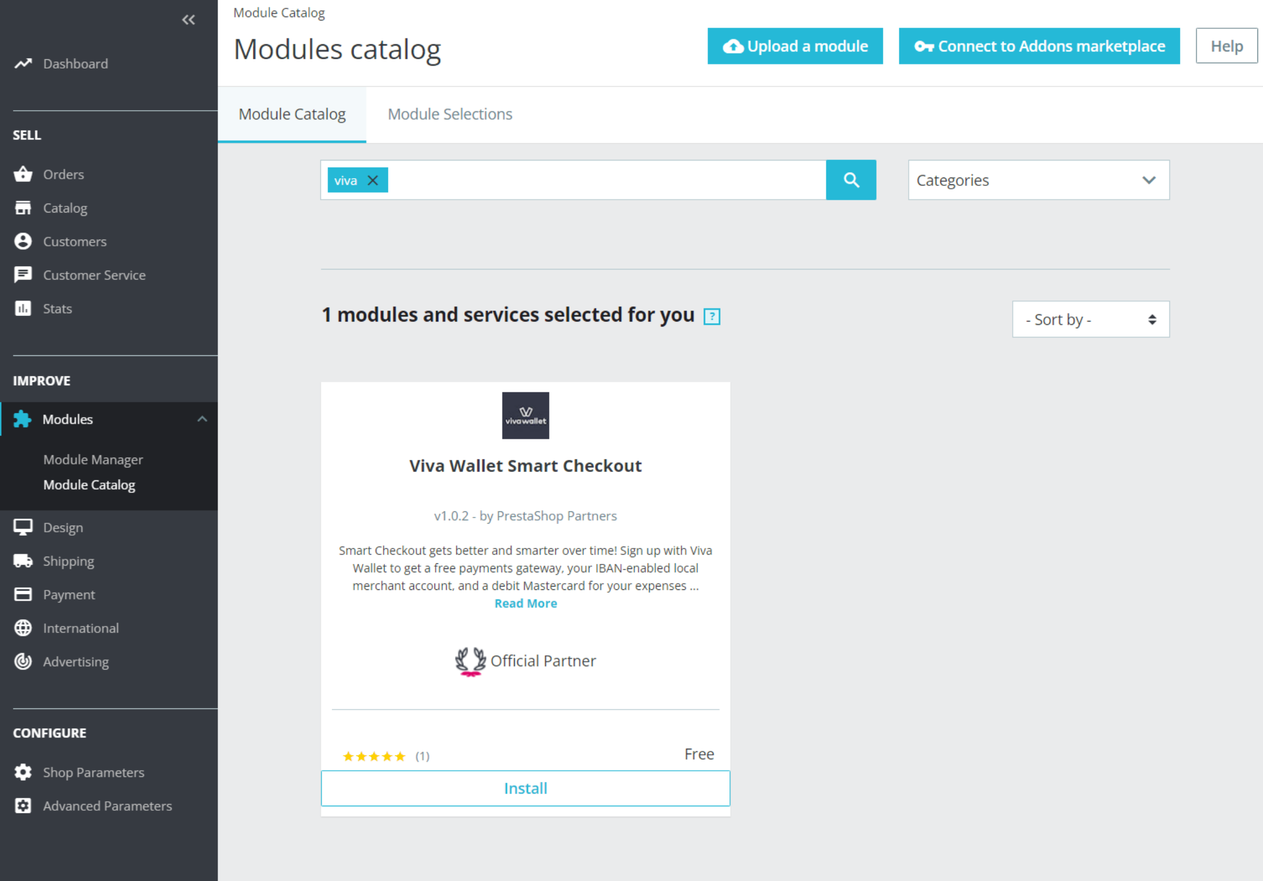Viewport: 1263px width, 881px height.
Task: Click the Advanced Parameters gear icon
Action: 23,806
